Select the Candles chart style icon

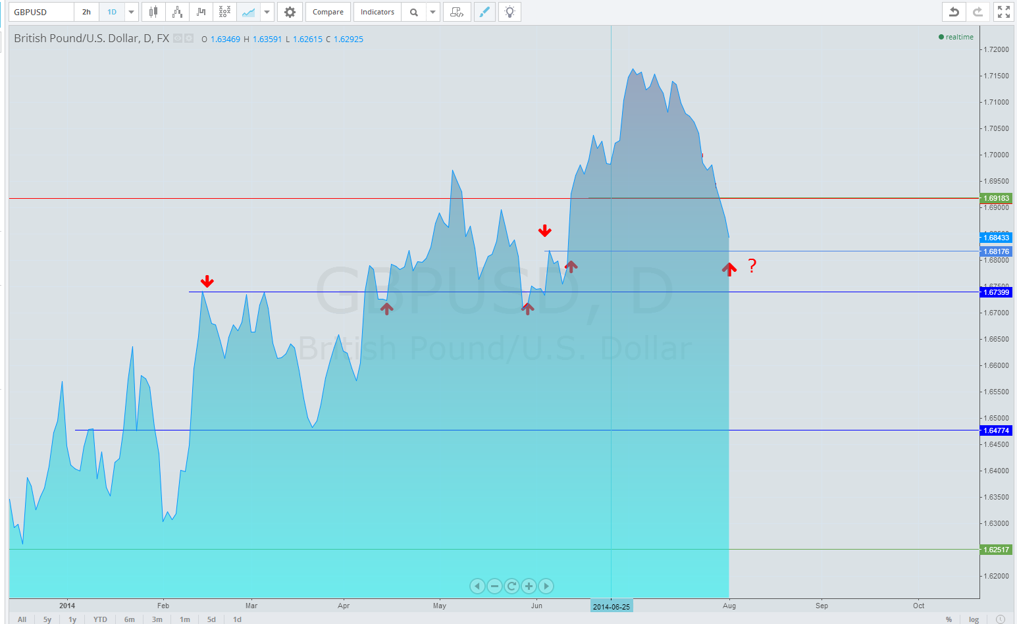[x=153, y=12]
